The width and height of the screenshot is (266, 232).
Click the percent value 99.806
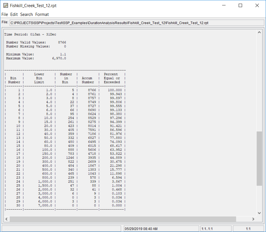(116, 102)
